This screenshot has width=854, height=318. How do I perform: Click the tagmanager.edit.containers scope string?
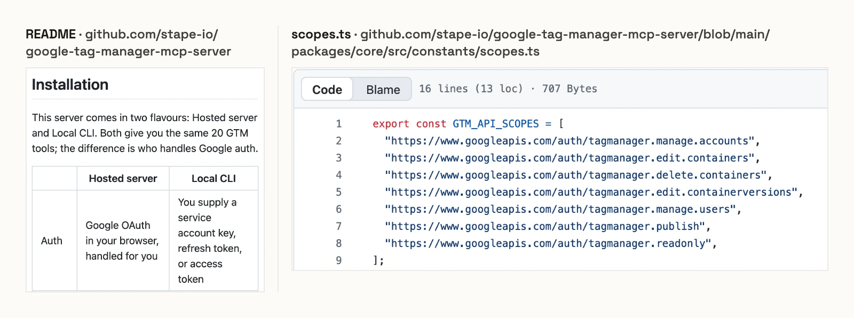pos(570,158)
